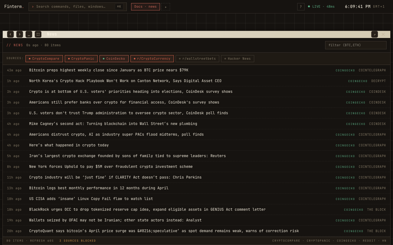The height and width of the screenshot is (245, 393).
Task: Click the // NEWS section heading
Action: [x=15, y=45]
